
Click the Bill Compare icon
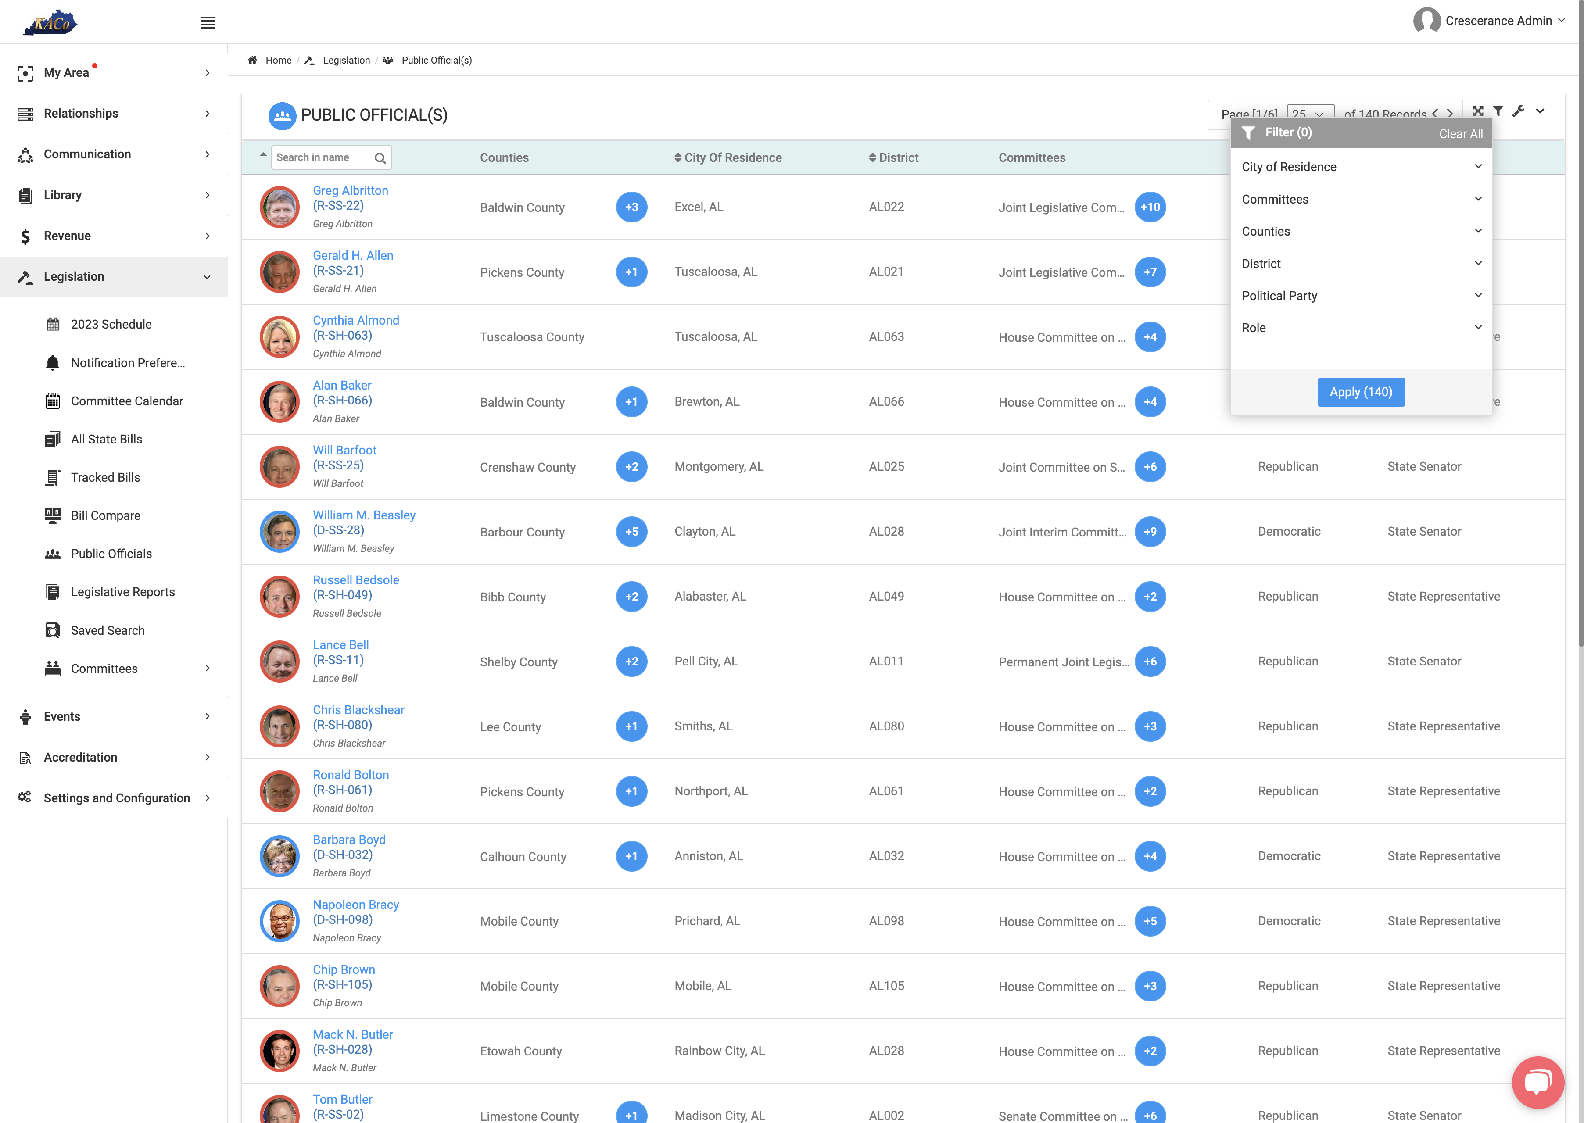point(53,515)
